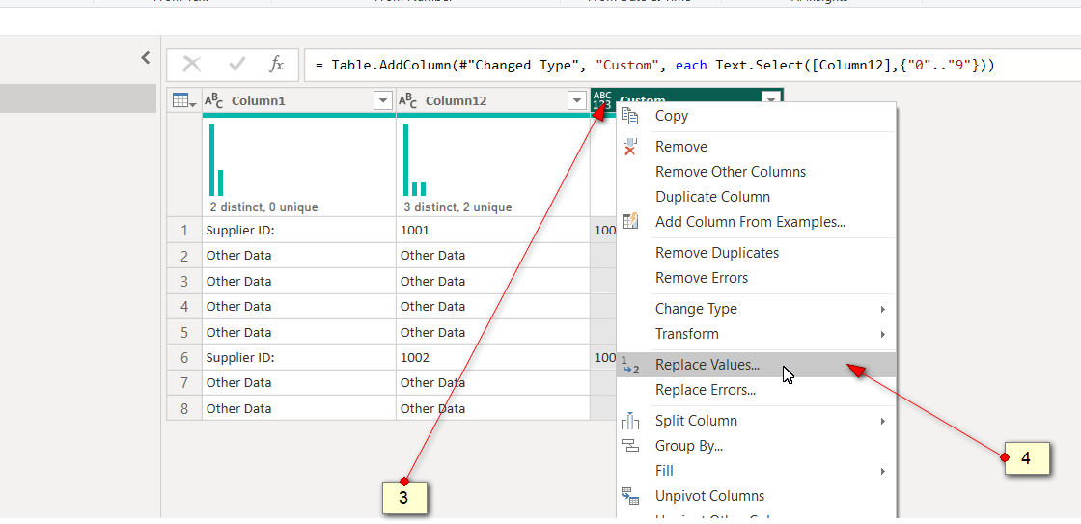
Task: Choose Remove from the context menu
Action: [x=757, y=146]
